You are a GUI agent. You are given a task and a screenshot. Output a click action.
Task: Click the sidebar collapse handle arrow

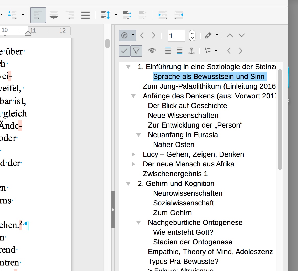tap(113, 210)
